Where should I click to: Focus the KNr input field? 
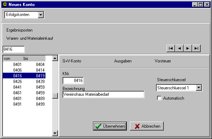73,80
